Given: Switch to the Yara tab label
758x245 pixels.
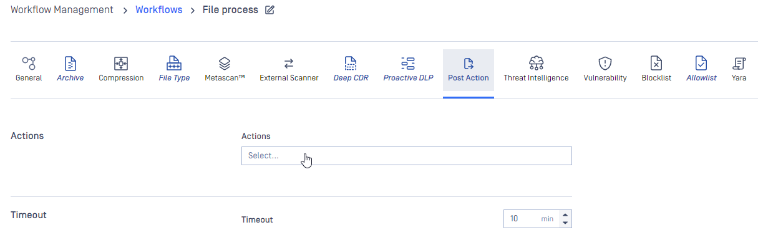Looking at the screenshot, I should pyautogui.click(x=739, y=78).
